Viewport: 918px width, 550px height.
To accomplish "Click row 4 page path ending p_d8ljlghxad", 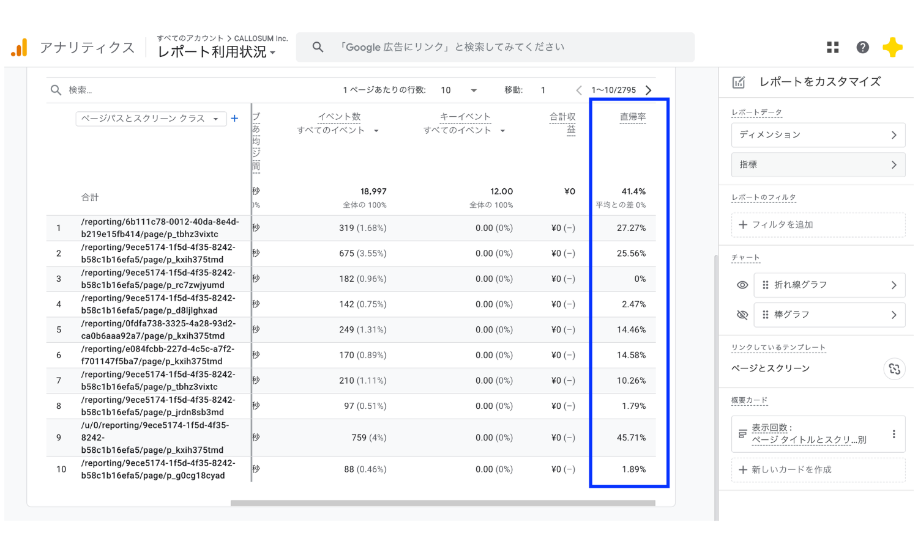I will point(158,304).
